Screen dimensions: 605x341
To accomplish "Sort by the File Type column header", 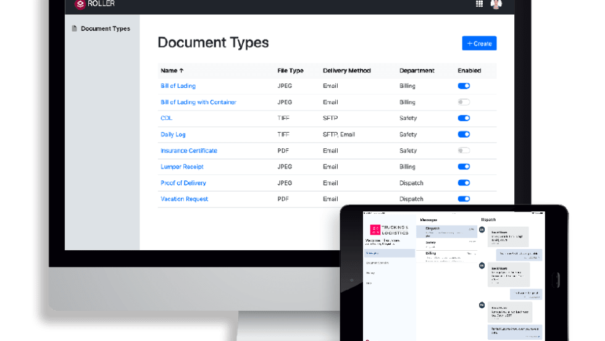I will point(290,71).
